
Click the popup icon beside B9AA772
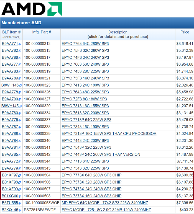pos(20,161)
